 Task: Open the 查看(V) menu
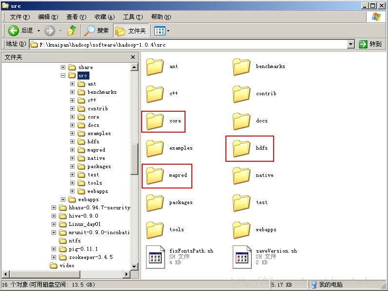coord(76,17)
